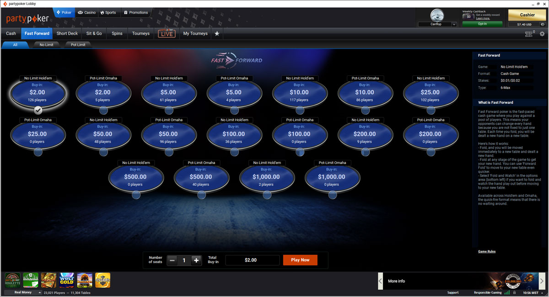Open the Spins tab
The image size is (549, 297).
click(x=117, y=33)
